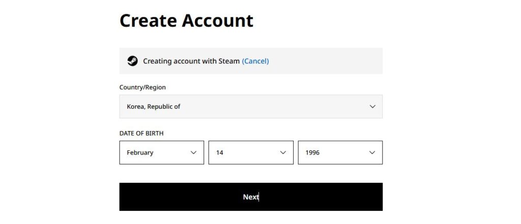Cancel creating account with Steam
Image resolution: width=521 pixels, height=224 pixels.
point(255,61)
